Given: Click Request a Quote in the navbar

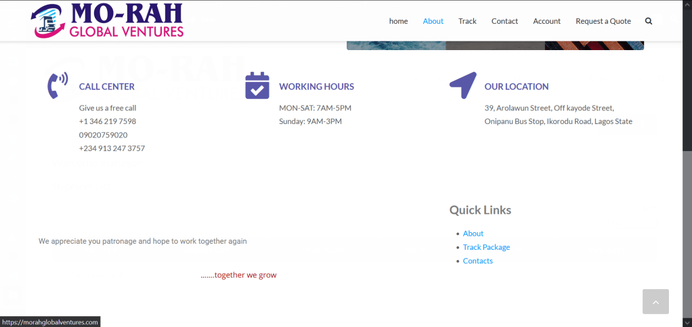Looking at the screenshot, I should coord(603,21).
